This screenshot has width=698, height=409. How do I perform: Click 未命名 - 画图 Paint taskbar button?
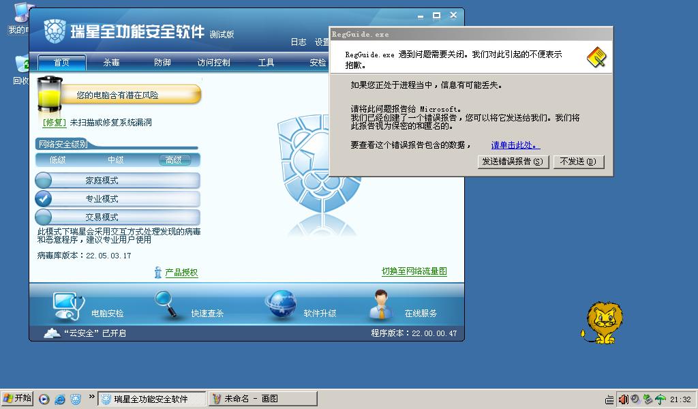[x=262, y=399]
